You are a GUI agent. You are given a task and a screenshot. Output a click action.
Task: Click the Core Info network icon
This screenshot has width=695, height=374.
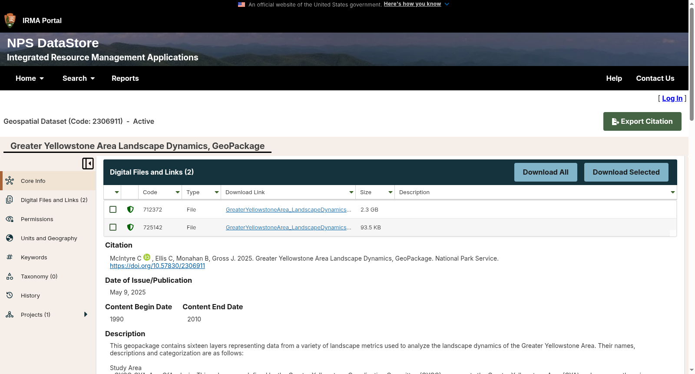10,181
